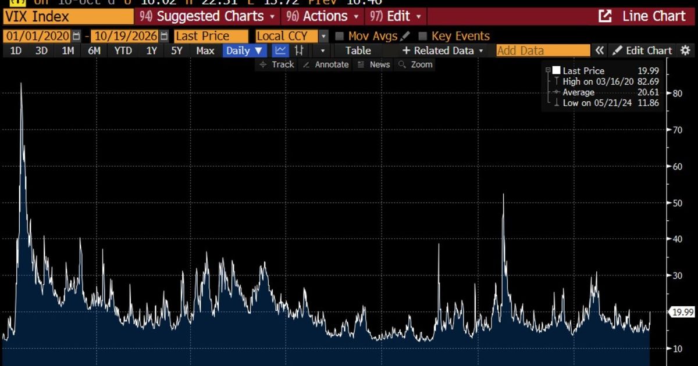This screenshot has height=366, width=698.
Task: Enable the Mov Avgs checkbox
Action: [340, 36]
